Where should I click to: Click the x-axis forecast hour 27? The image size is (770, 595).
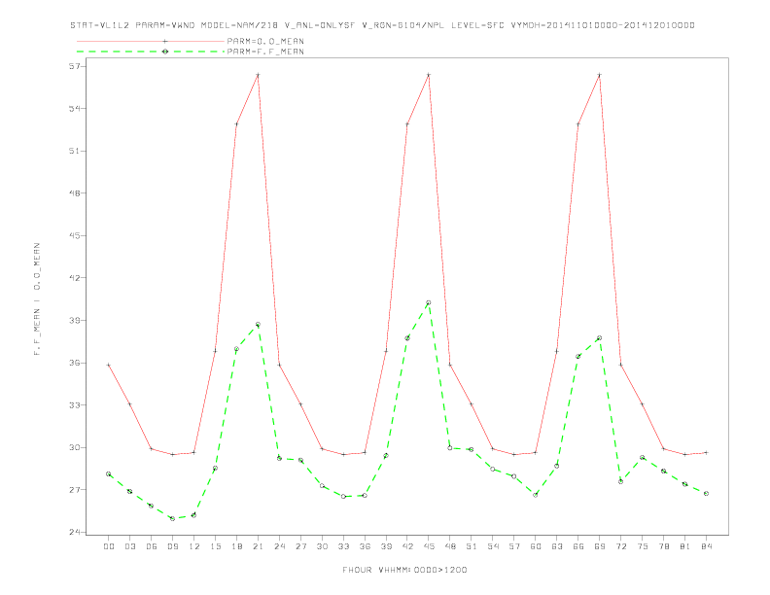point(300,546)
